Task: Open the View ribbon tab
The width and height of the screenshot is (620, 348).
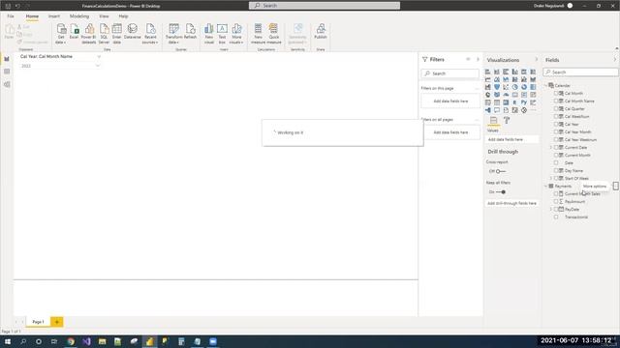Action: [104, 16]
